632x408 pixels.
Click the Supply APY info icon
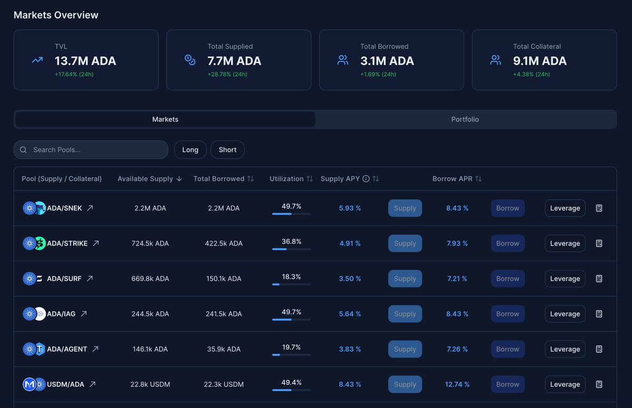(366, 179)
